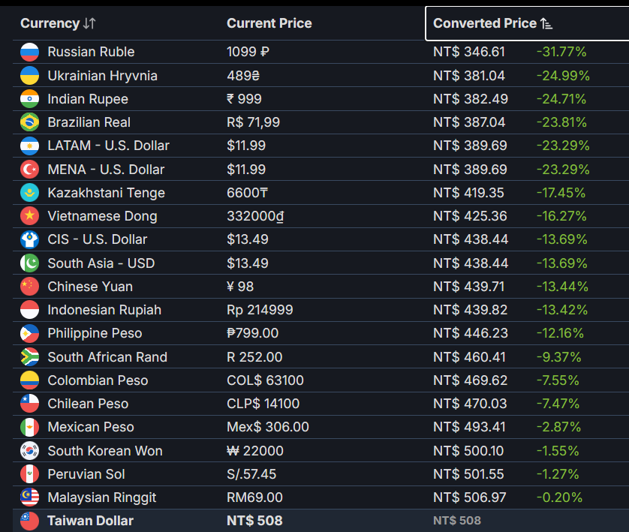Image resolution: width=629 pixels, height=532 pixels.
Task: Click the Russian Ruble flag icon
Action: (30, 52)
